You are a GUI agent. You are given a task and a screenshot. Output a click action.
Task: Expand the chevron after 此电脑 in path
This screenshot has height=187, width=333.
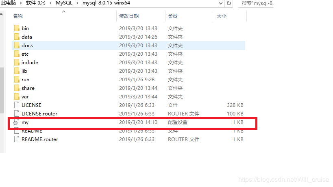click(21, 3)
